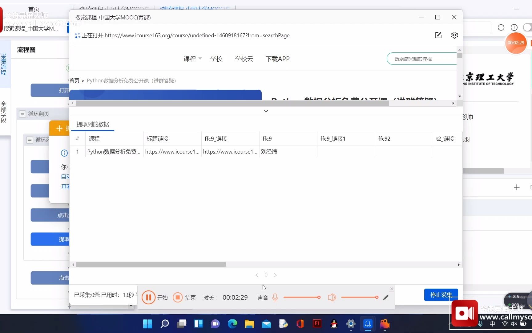Click the 采集流程 side tab
Screen dimensions: 532x333
(4, 64)
